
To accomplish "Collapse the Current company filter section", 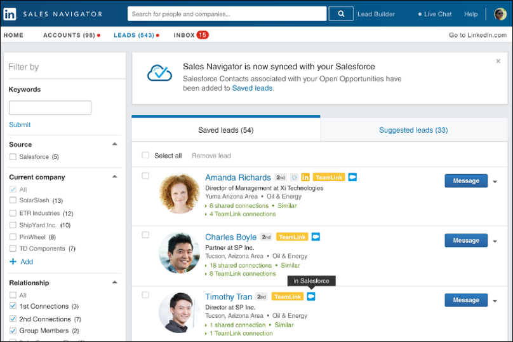I will click(114, 177).
